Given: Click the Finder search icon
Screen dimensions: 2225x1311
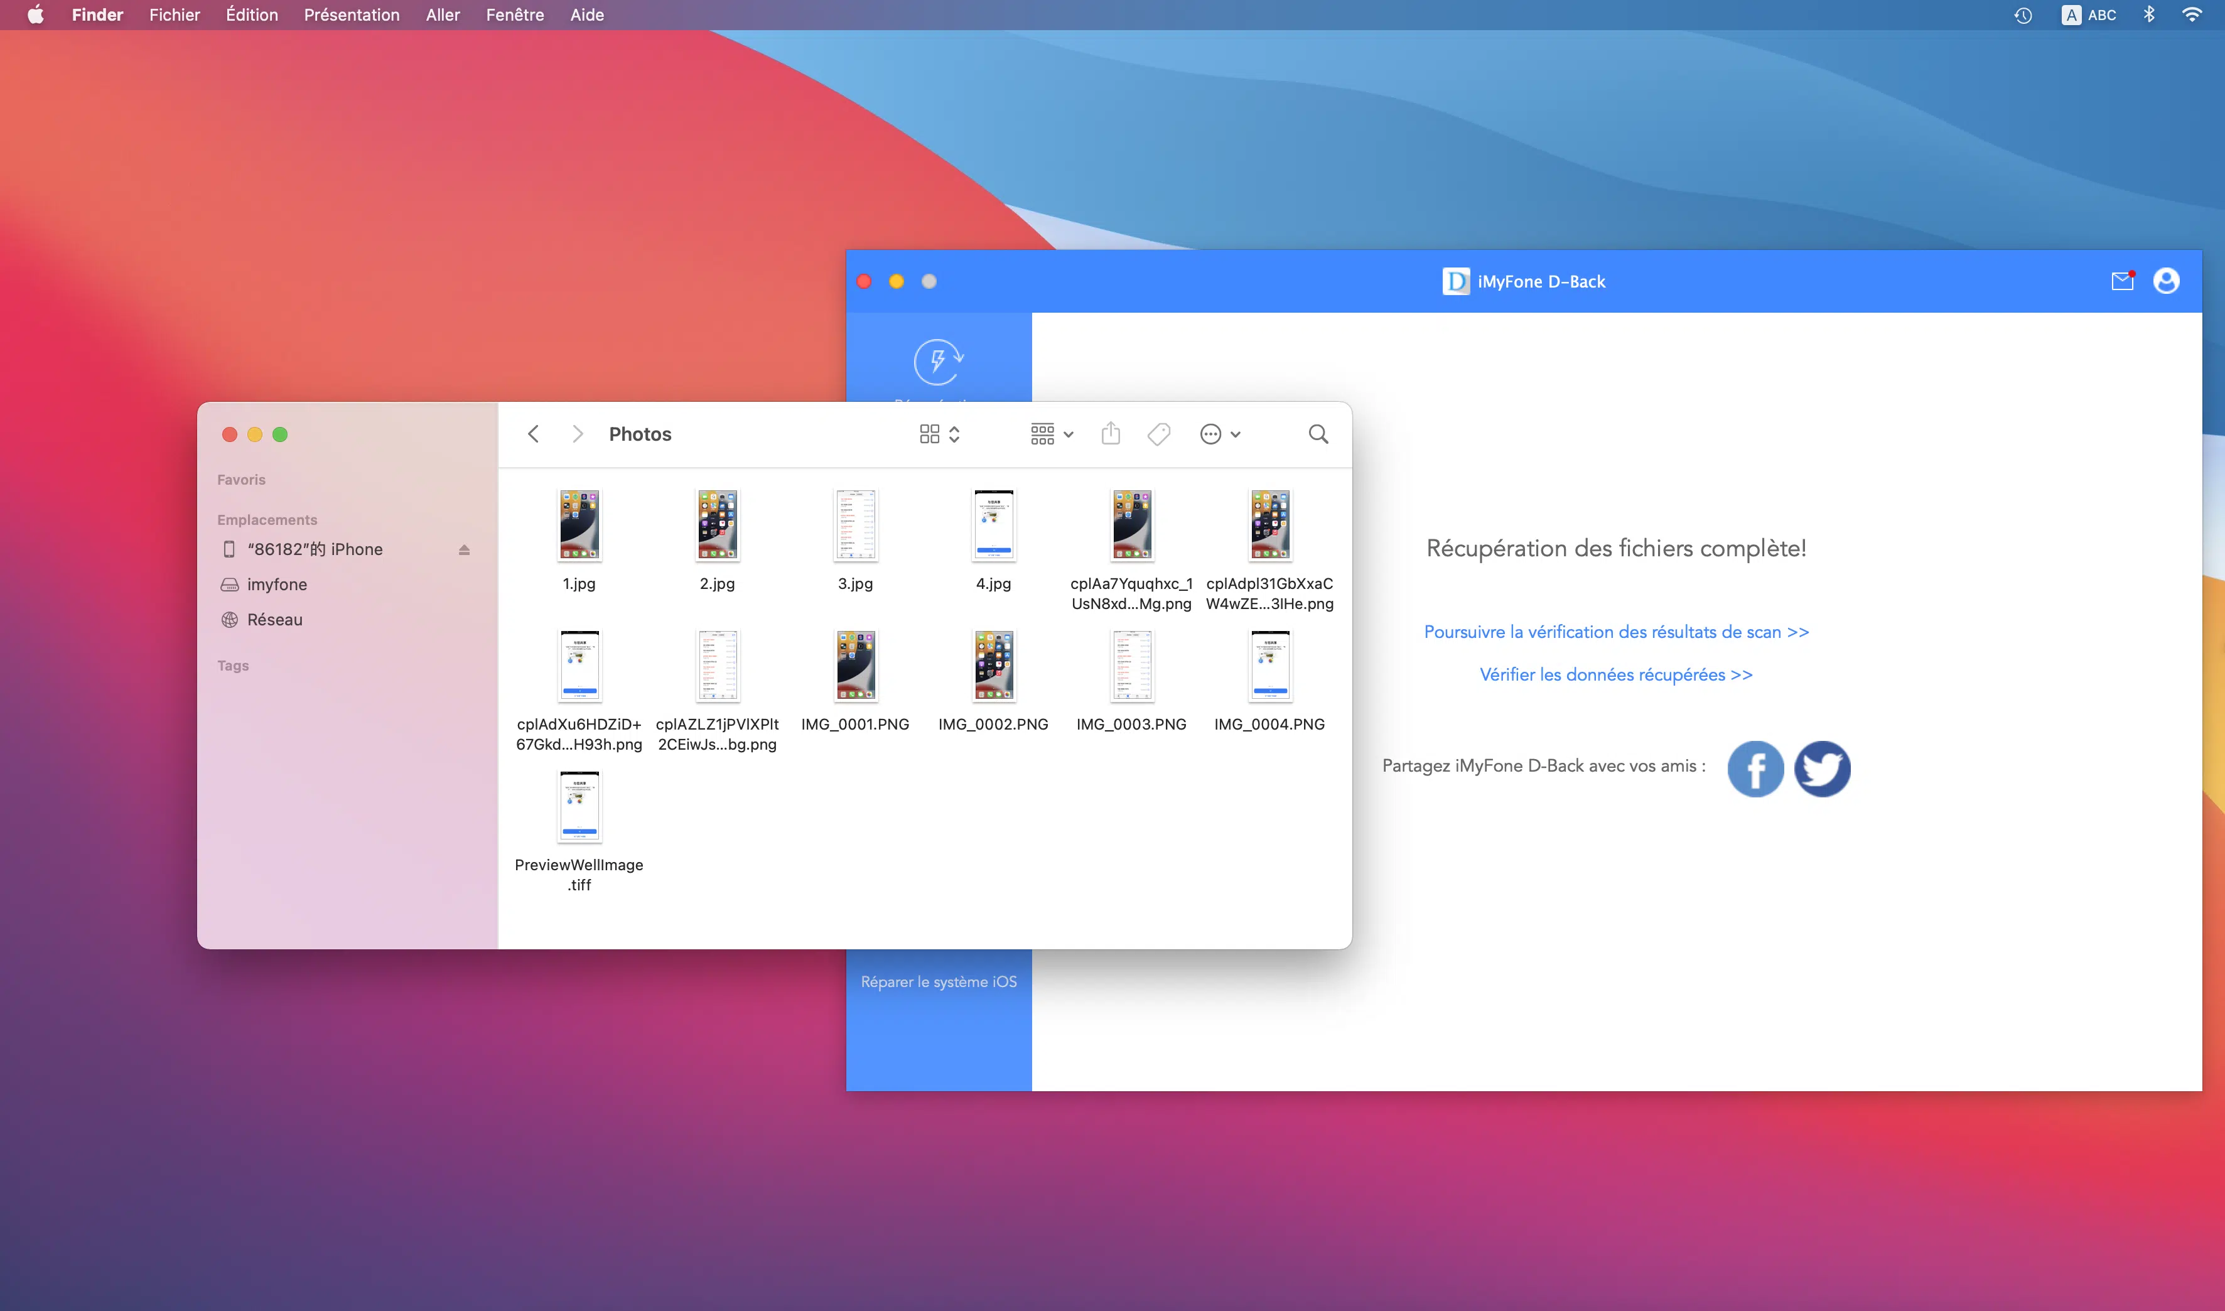Looking at the screenshot, I should 1318,434.
